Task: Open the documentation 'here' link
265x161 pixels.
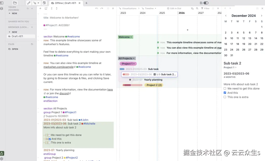Action: click(110, 90)
